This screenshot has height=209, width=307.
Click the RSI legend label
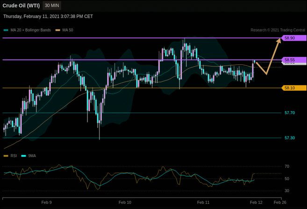click(14, 156)
